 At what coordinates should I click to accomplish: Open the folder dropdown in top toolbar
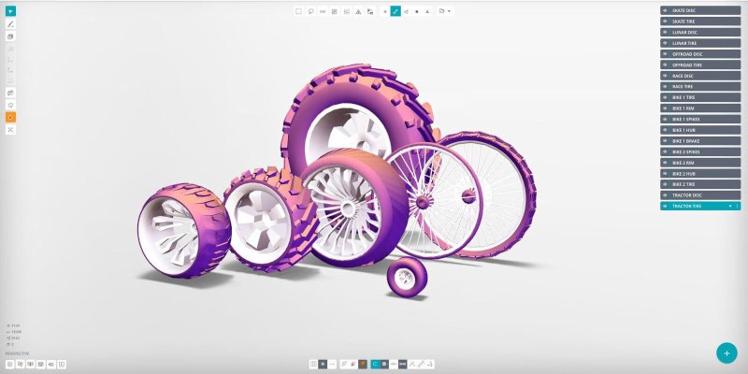click(445, 11)
